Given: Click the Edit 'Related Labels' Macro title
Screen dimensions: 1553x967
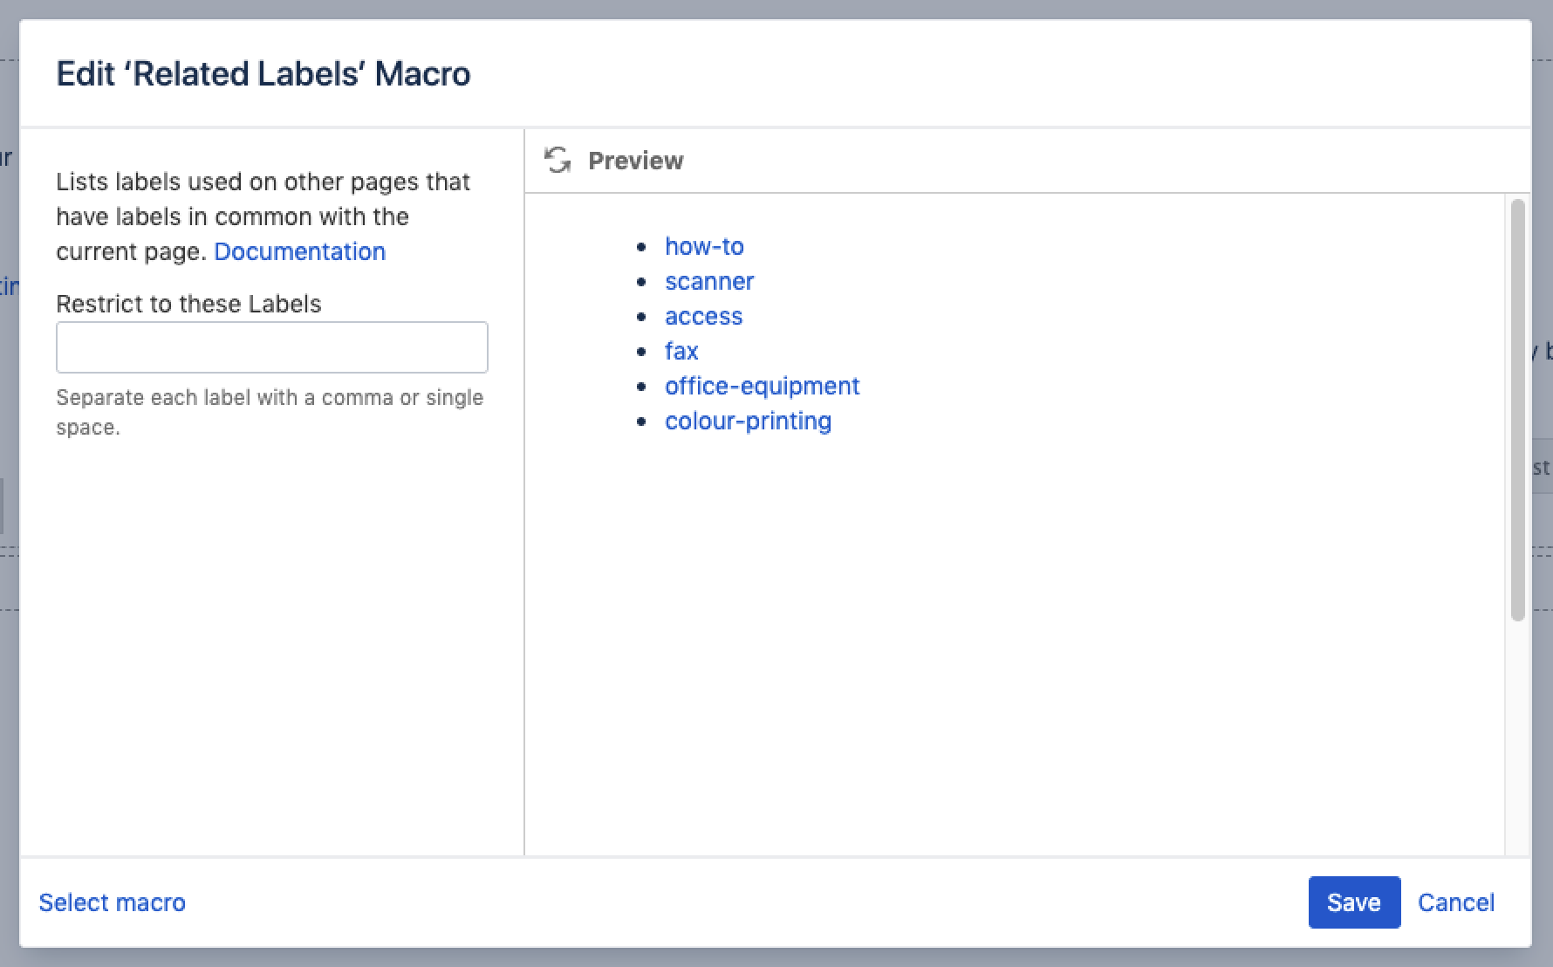Looking at the screenshot, I should pyautogui.click(x=263, y=73).
